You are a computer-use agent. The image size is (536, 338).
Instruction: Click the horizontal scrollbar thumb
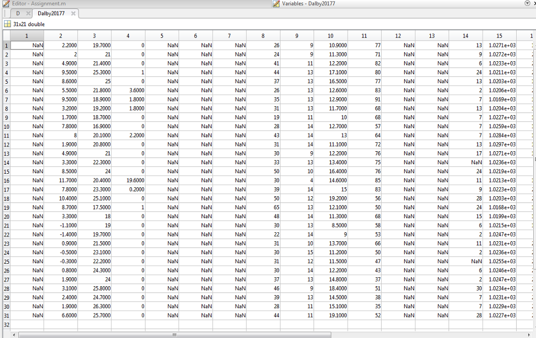click(x=175, y=335)
